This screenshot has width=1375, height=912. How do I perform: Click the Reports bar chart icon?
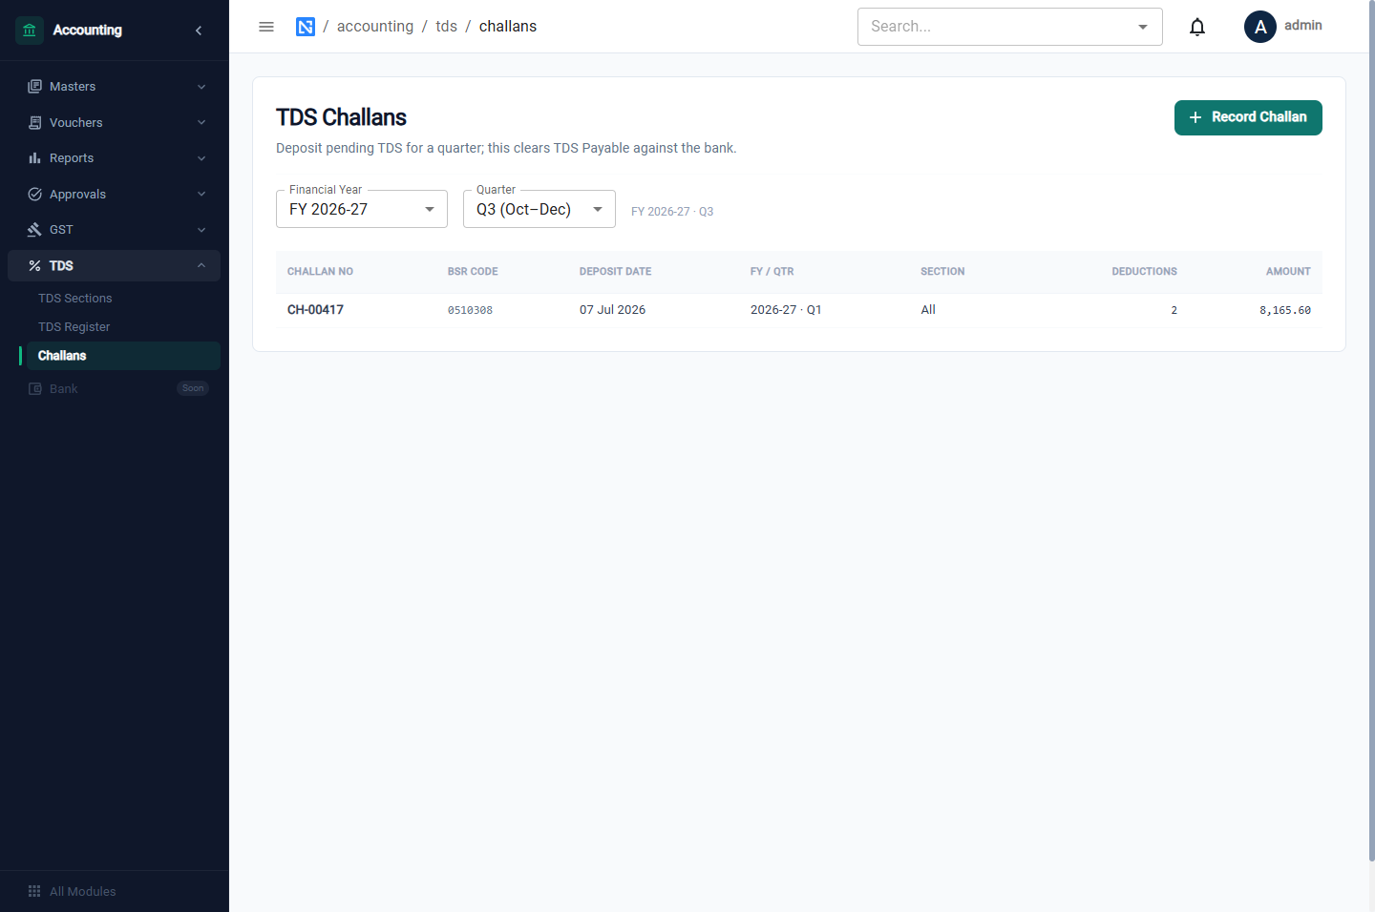click(34, 158)
